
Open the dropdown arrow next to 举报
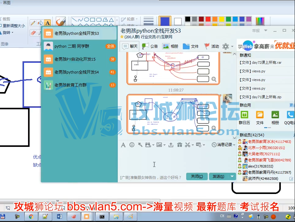click(266, 30)
